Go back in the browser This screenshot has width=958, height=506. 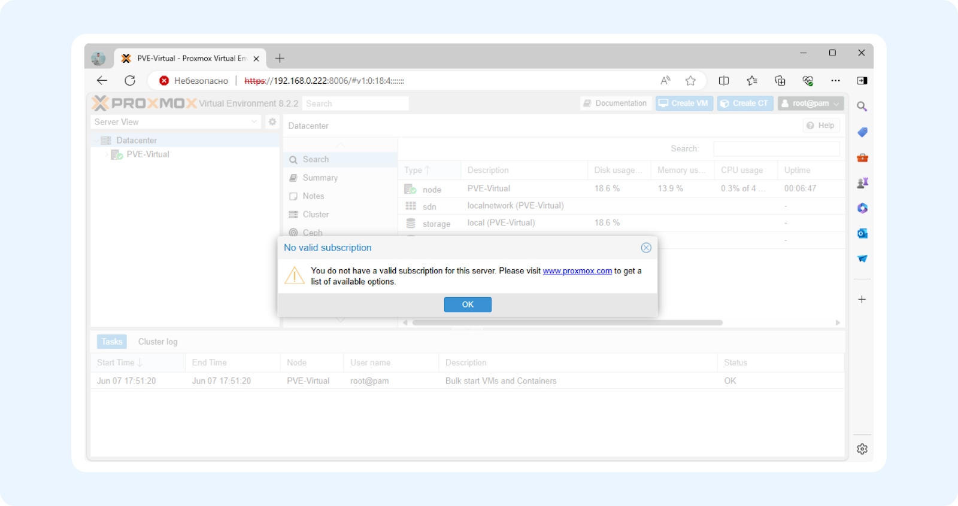[102, 80]
